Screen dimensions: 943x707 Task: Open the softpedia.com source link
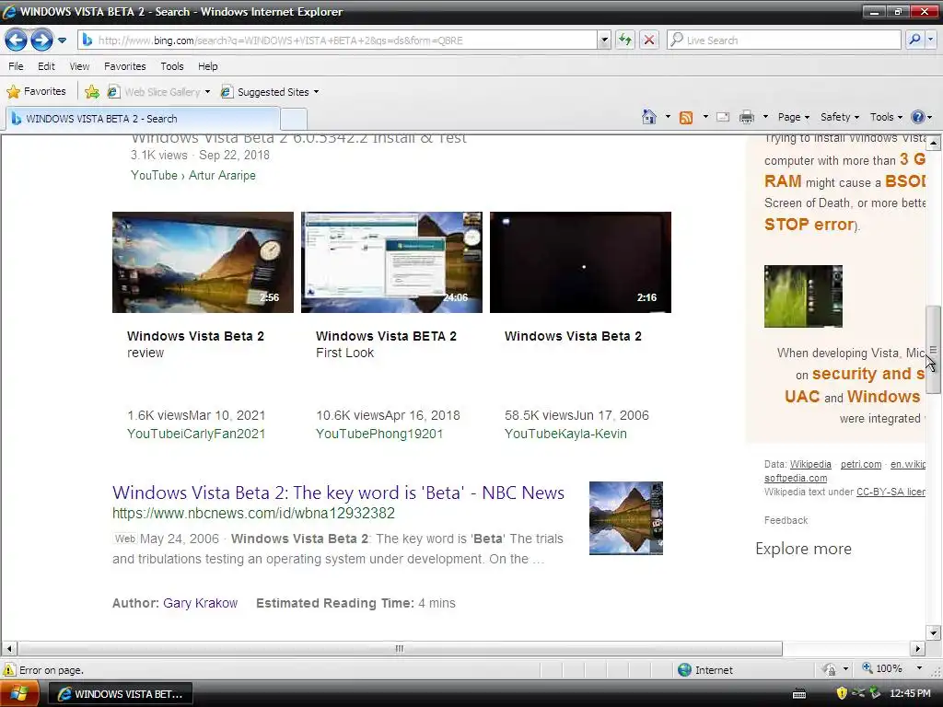click(x=795, y=478)
